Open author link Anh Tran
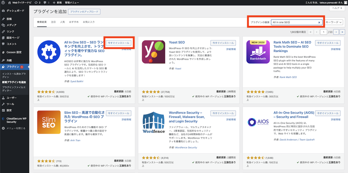 pos(75,140)
